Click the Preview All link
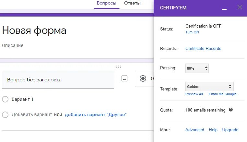The image size is (247, 142). click(194, 94)
